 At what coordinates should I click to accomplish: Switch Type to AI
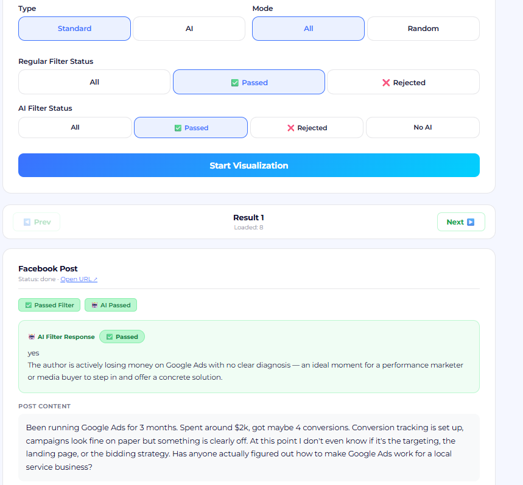[x=189, y=29]
